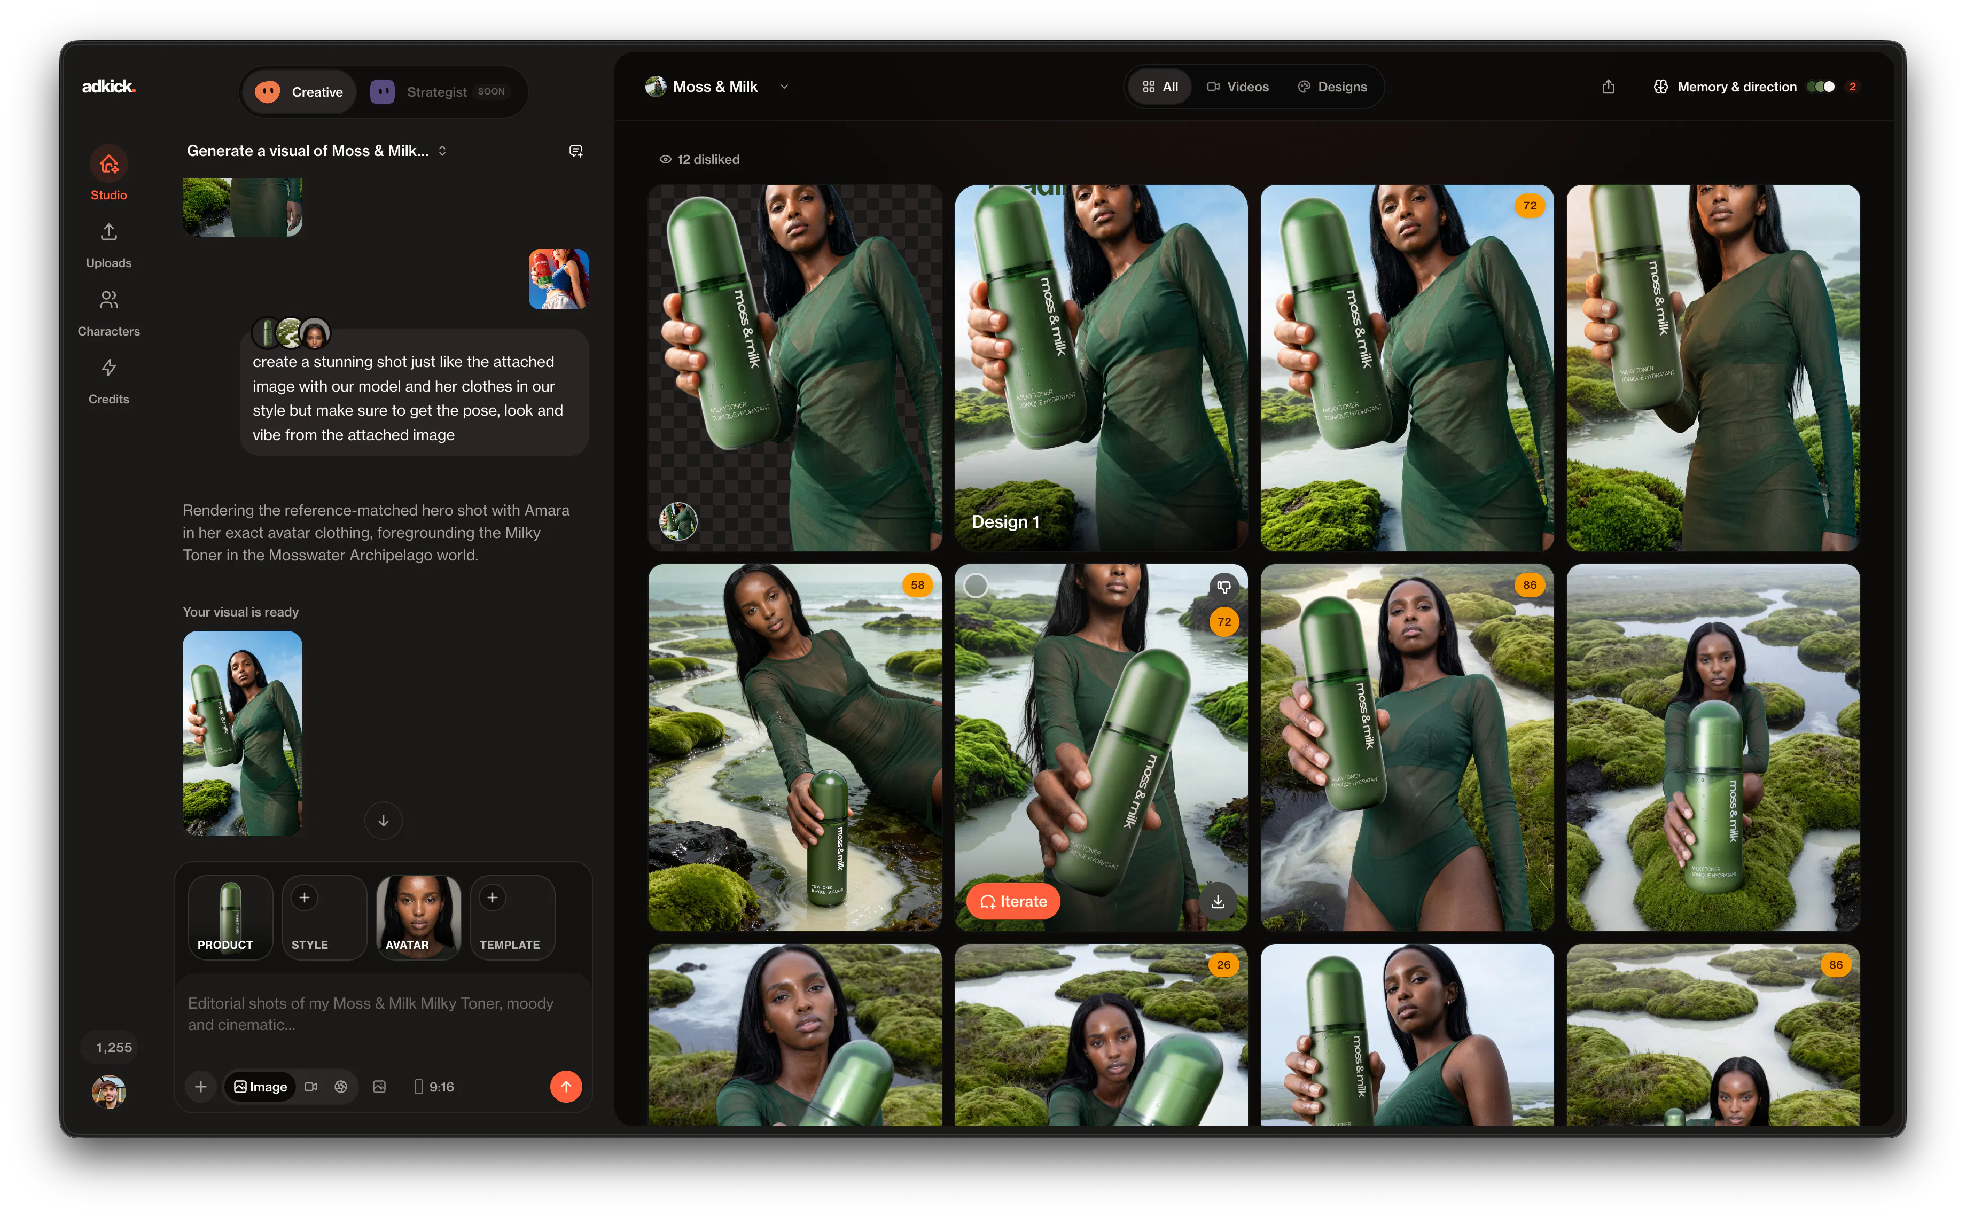
Task: Click the orange Iterate button
Action: (1012, 901)
